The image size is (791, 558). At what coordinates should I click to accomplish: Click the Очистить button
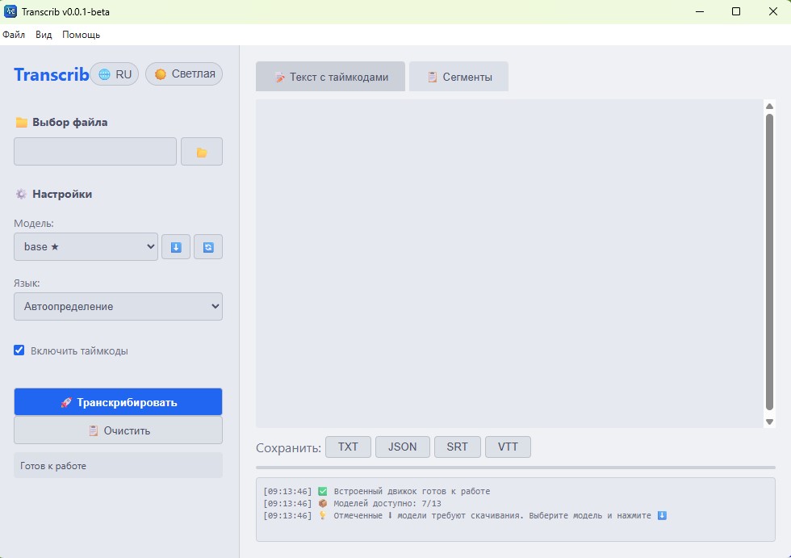coord(118,430)
